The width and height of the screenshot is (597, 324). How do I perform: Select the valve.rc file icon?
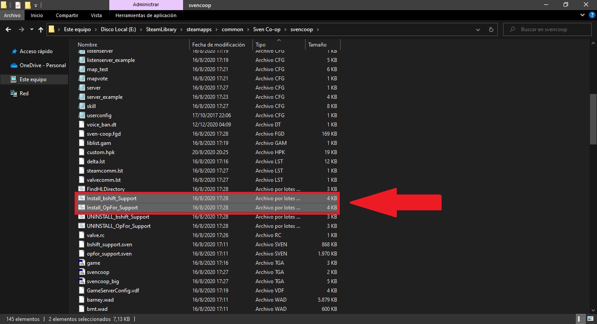81,235
